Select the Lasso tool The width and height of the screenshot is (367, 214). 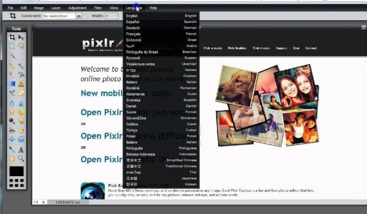(x=21, y=46)
